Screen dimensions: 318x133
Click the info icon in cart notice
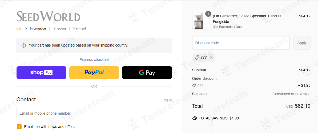(24, 45)
